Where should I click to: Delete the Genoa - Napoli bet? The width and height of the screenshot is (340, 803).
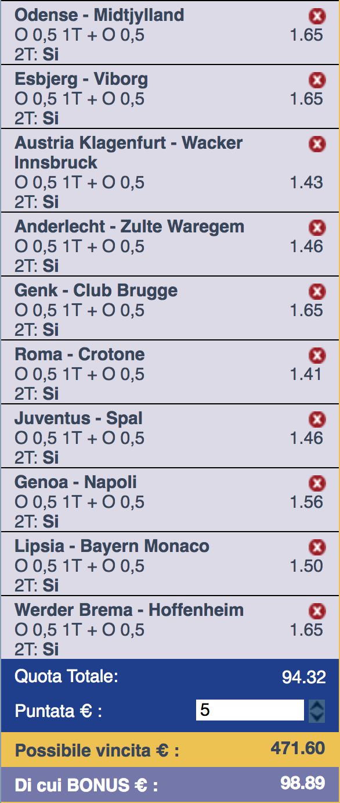pos(317,483)
